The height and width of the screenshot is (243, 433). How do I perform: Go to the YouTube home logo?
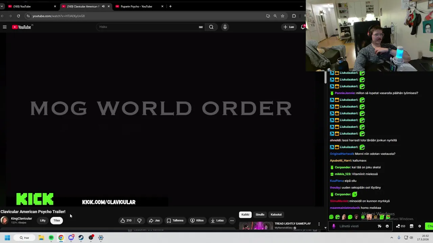pyautogui.click(x=22, y=27)
